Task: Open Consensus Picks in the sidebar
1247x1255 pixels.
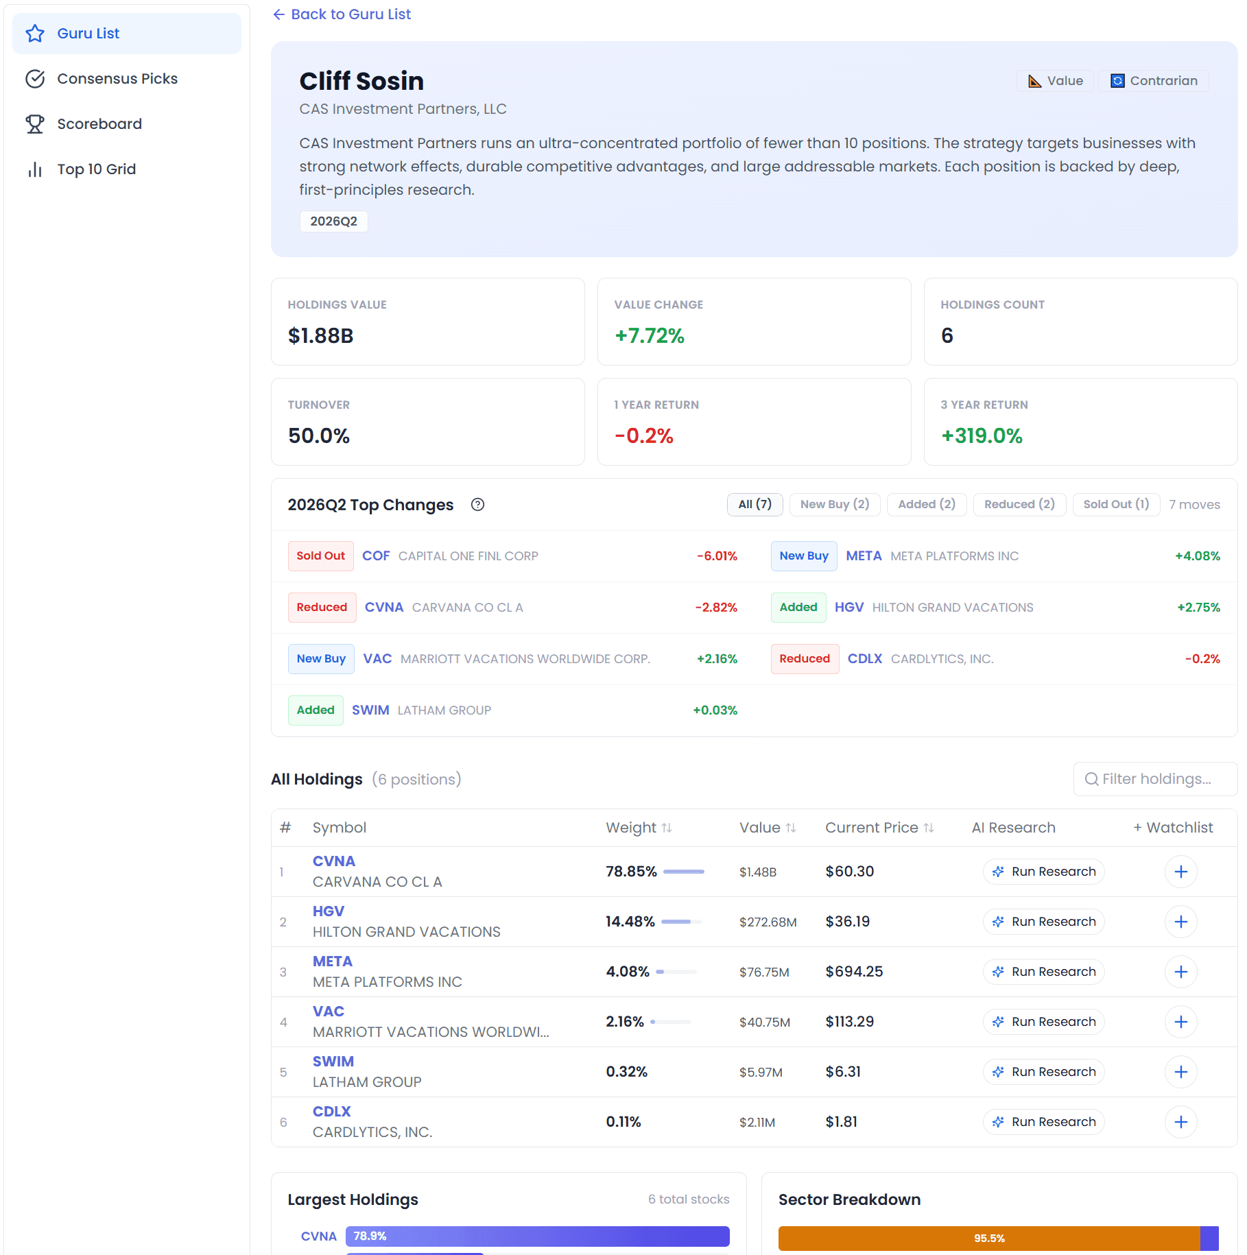Action: coord(127,79)
